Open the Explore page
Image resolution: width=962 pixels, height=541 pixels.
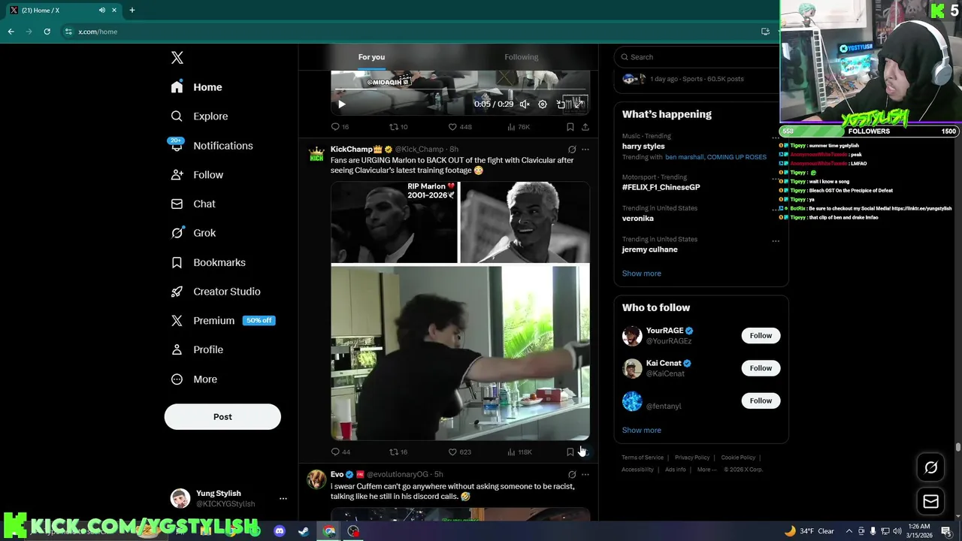[x=199, y=116]
